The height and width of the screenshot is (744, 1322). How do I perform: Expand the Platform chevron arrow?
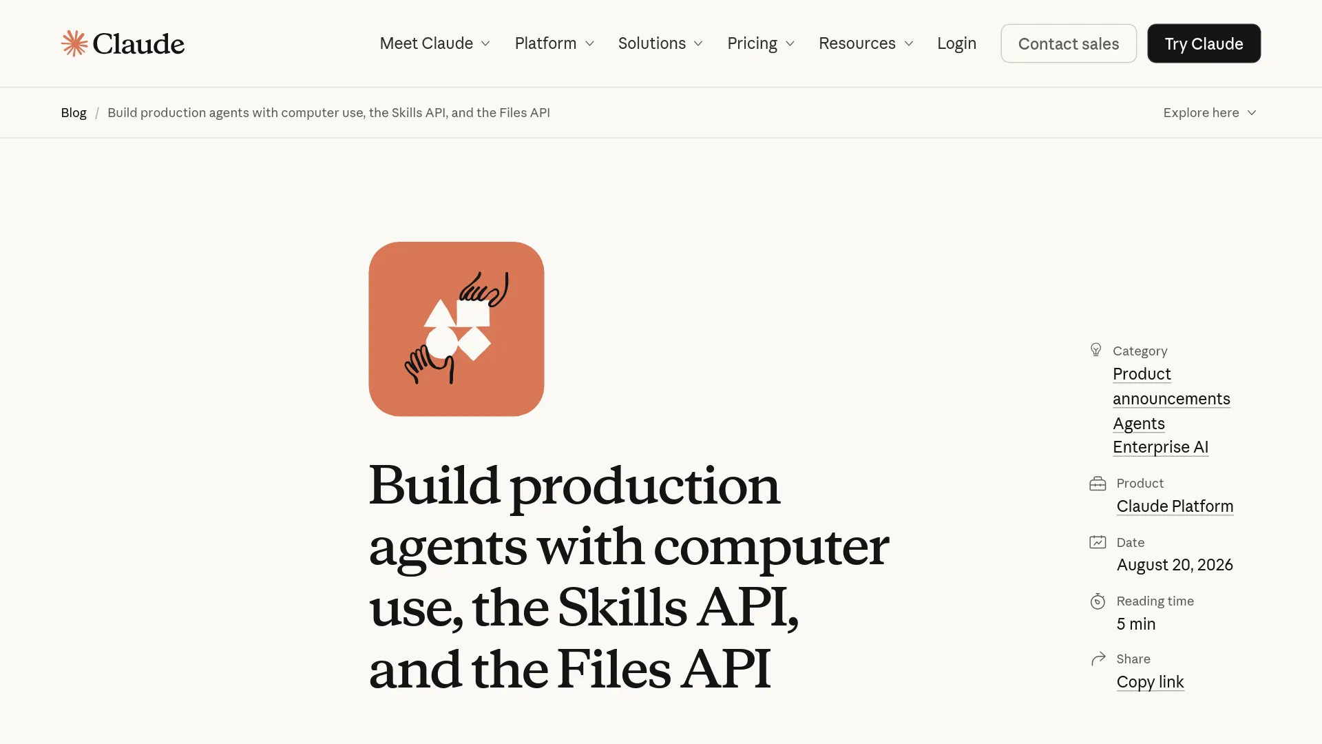click(589, 43)
